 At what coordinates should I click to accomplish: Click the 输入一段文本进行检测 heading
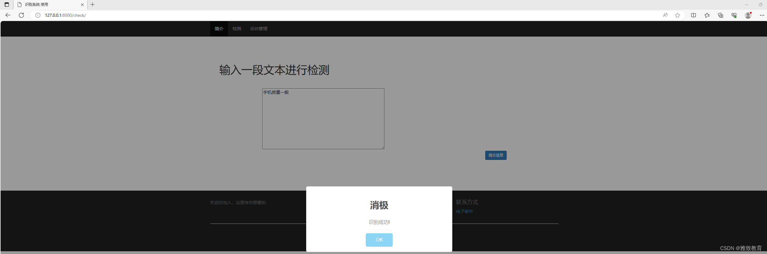[x=274, y=70]
